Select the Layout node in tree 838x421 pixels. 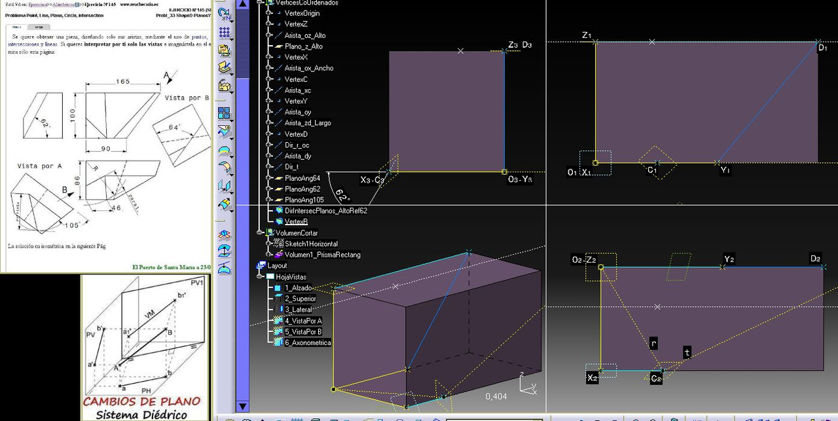coord(277,266)
